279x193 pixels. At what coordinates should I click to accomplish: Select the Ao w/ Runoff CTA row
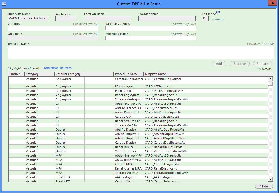coord(138,112)
